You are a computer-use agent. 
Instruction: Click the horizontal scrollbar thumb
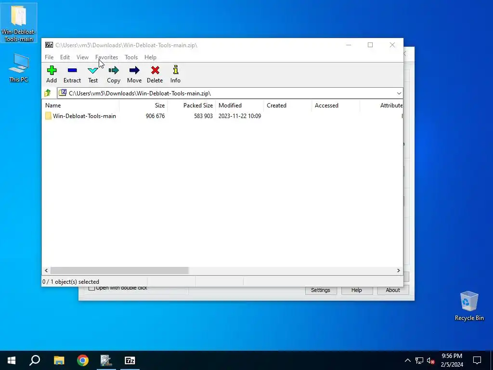tap(119, 271)
